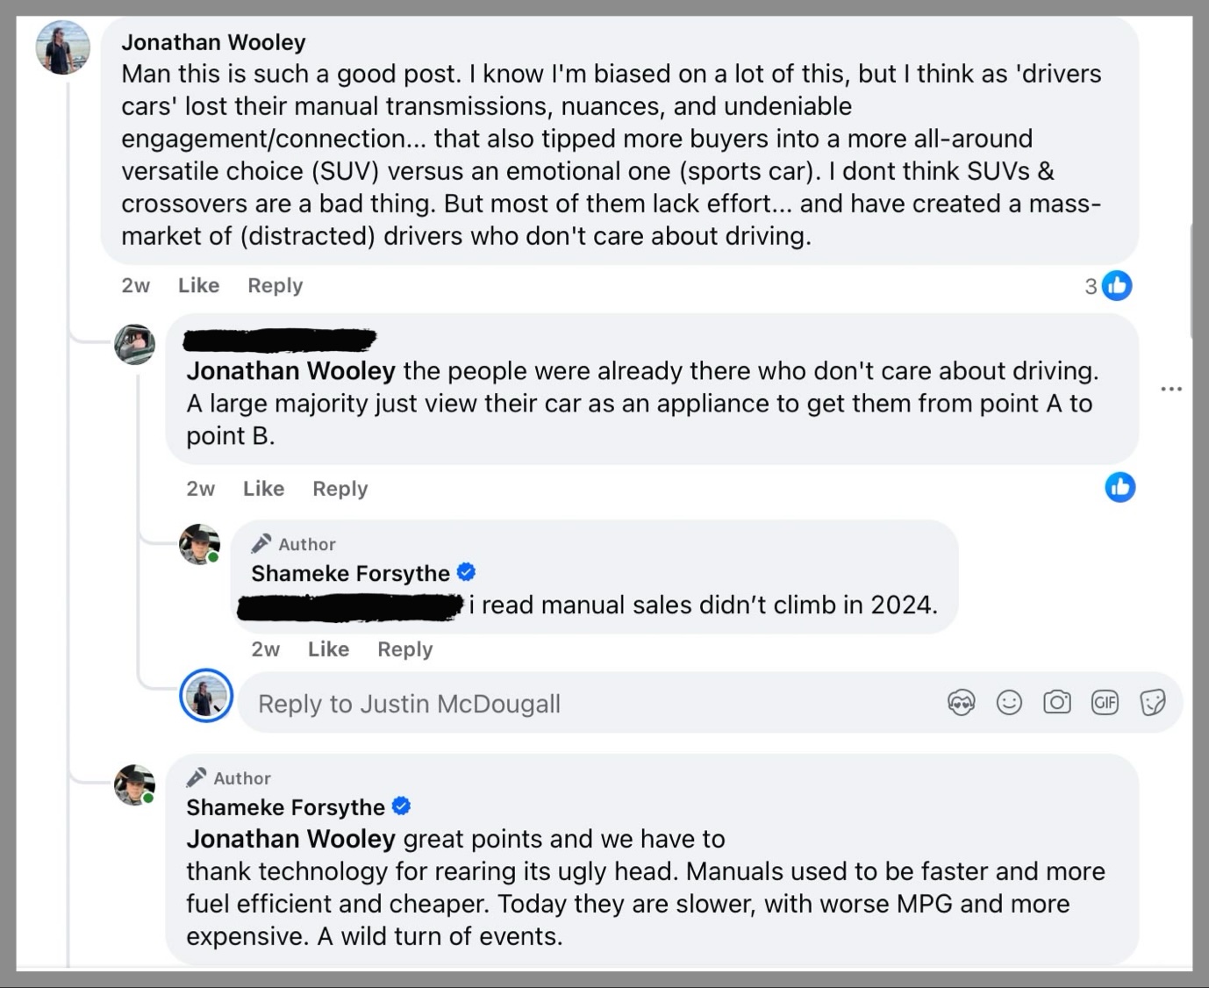Click verified badge beside Shameke Forsythe's reply
This screenshot has width=1209, height=988.
tap(467, 573)
